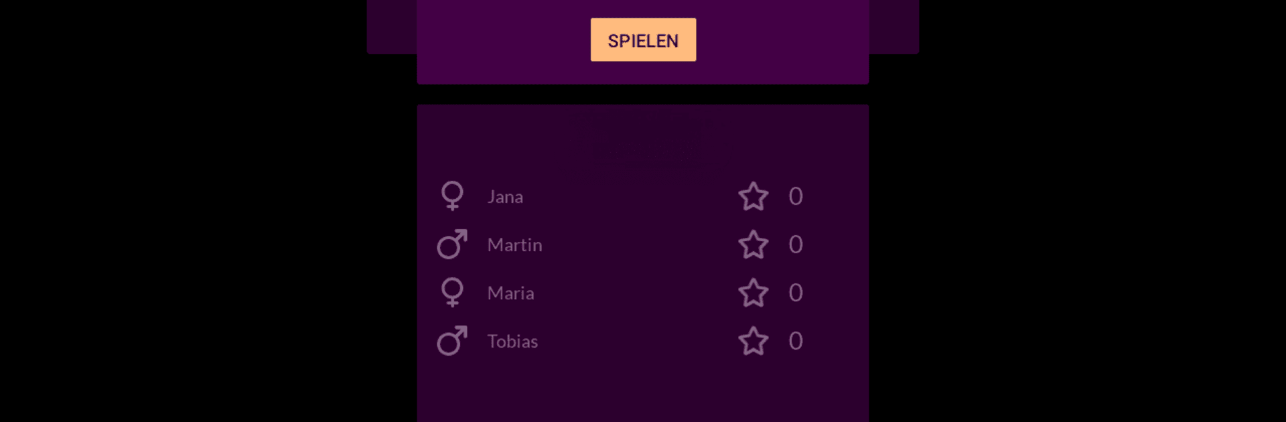Viewport: 1286px width, 422px height.
Task: Choose player name Maria
Action: [x=511, y=293]
